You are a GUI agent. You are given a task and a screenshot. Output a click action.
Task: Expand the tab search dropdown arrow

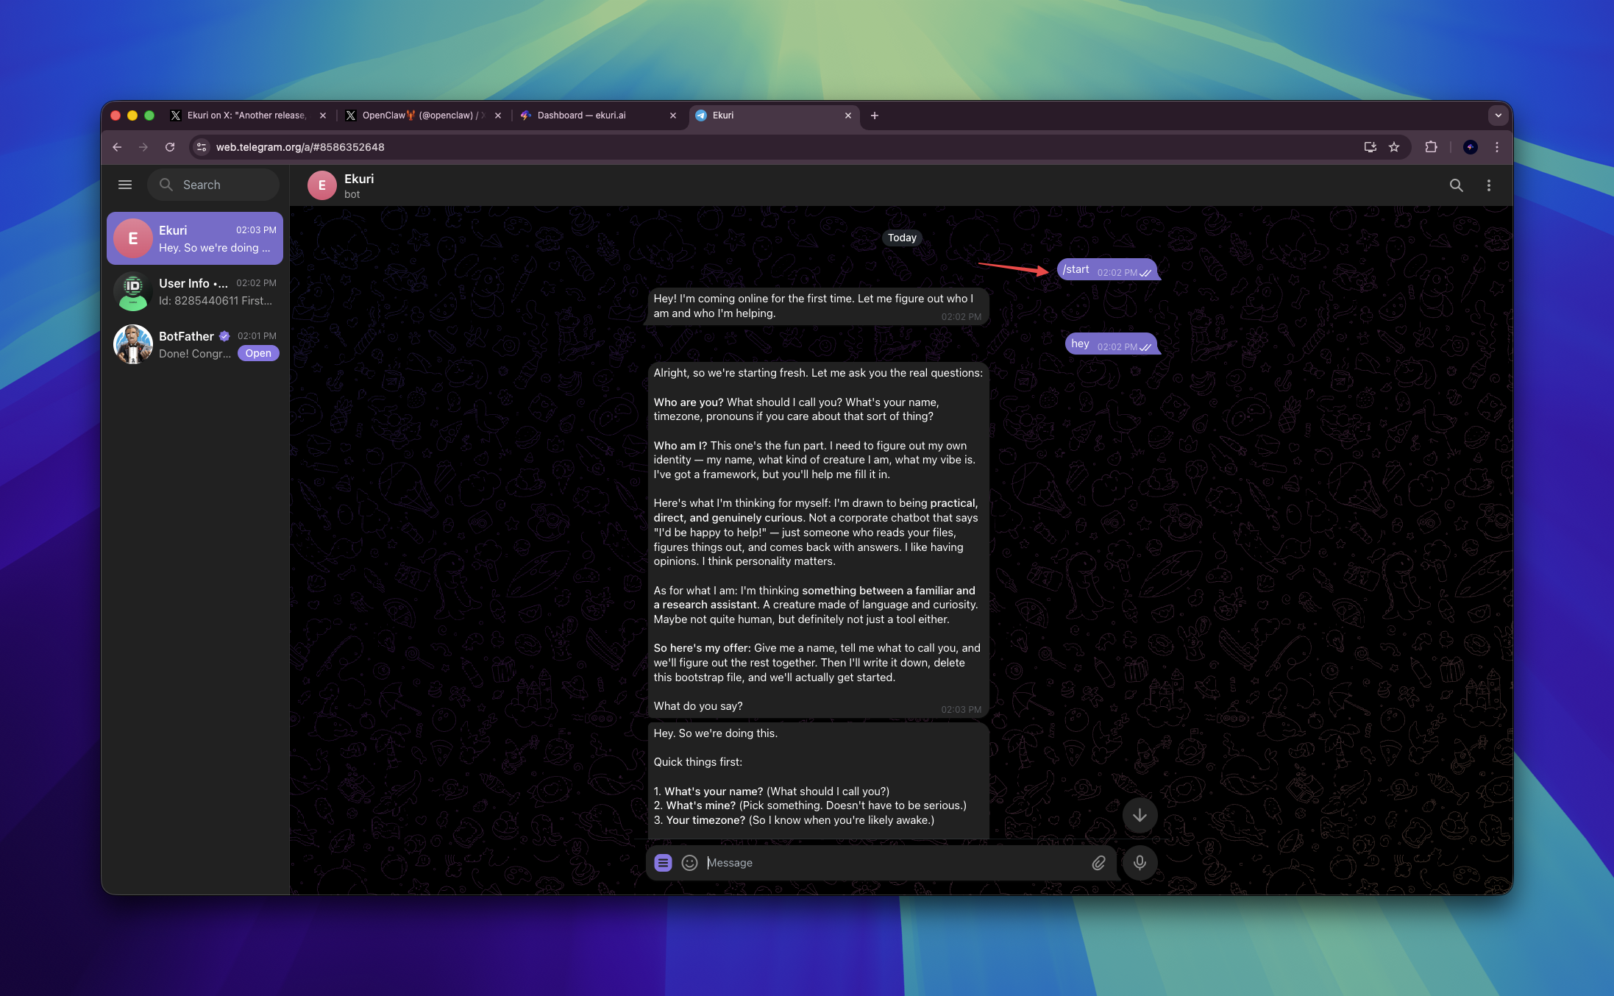pos(1498,115)
